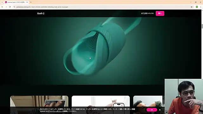The height and width of the screenshot is (114, 203).
Task: Click the pink purchase button
Action: (x=160, y=13)
